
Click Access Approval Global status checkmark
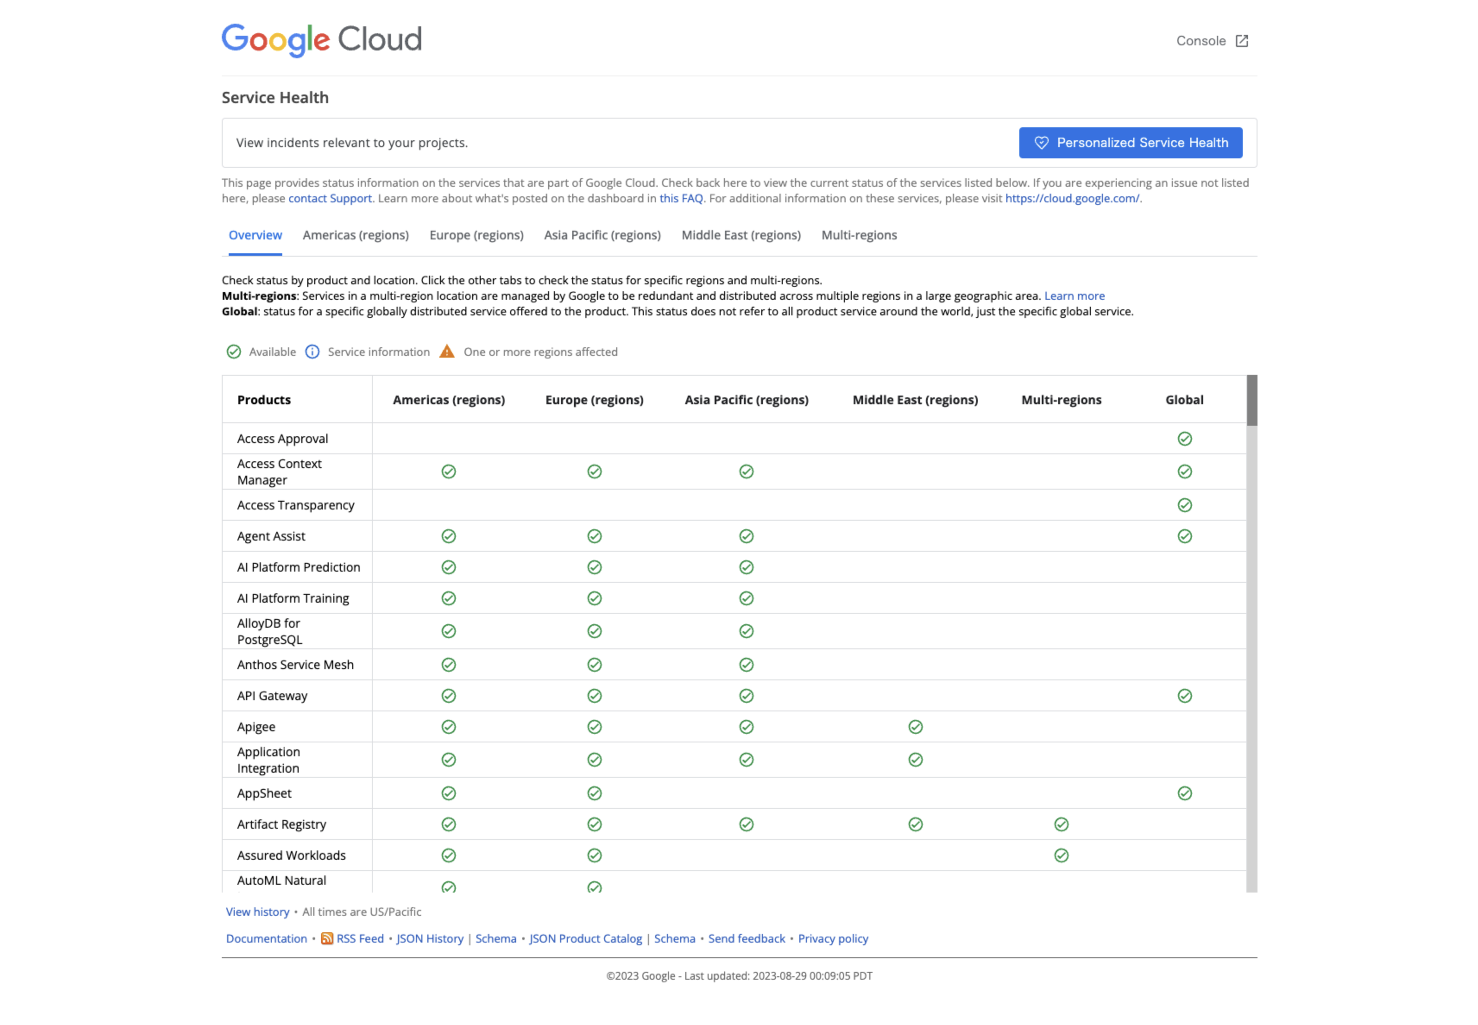(1185, 439)
